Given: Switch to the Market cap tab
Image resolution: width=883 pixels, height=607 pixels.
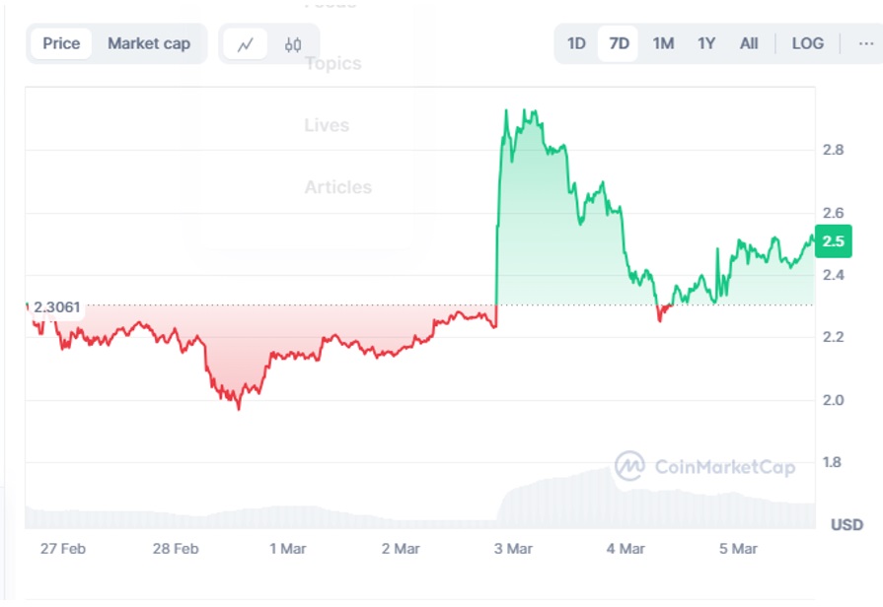Looking at the screenshot, I should pos(149,43).
